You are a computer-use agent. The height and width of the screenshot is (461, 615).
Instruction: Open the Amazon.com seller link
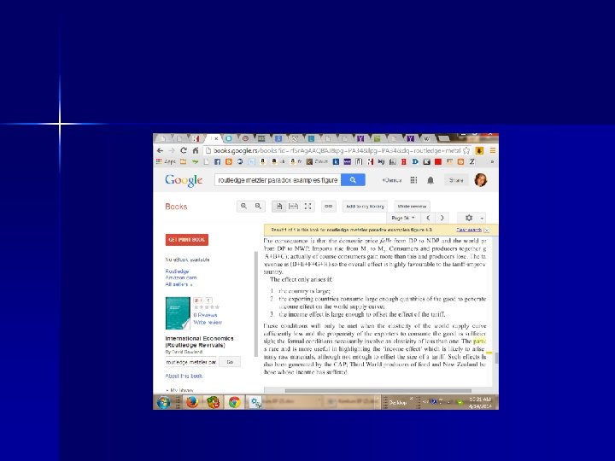pos(181,277)
